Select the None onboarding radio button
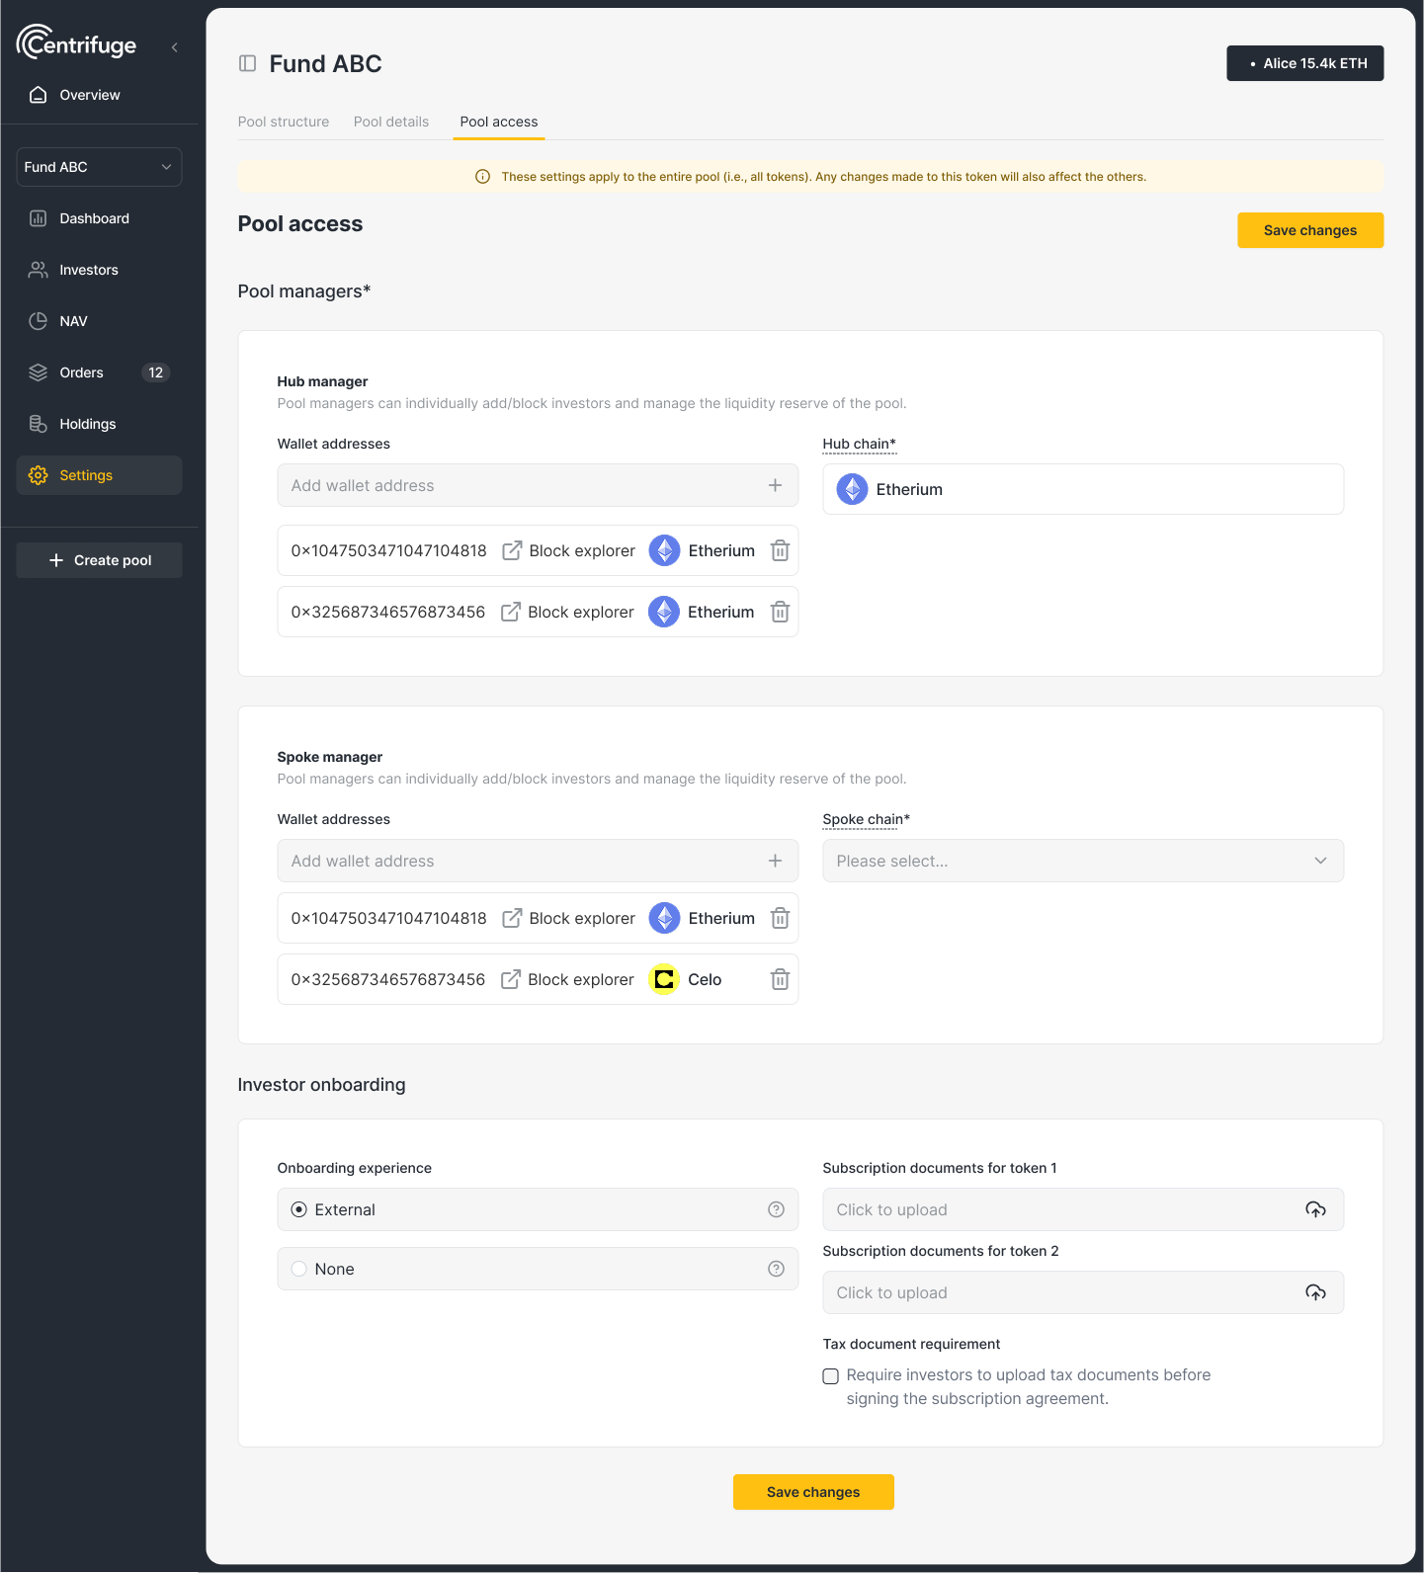1424x1573 pixels. (299, 1269)
